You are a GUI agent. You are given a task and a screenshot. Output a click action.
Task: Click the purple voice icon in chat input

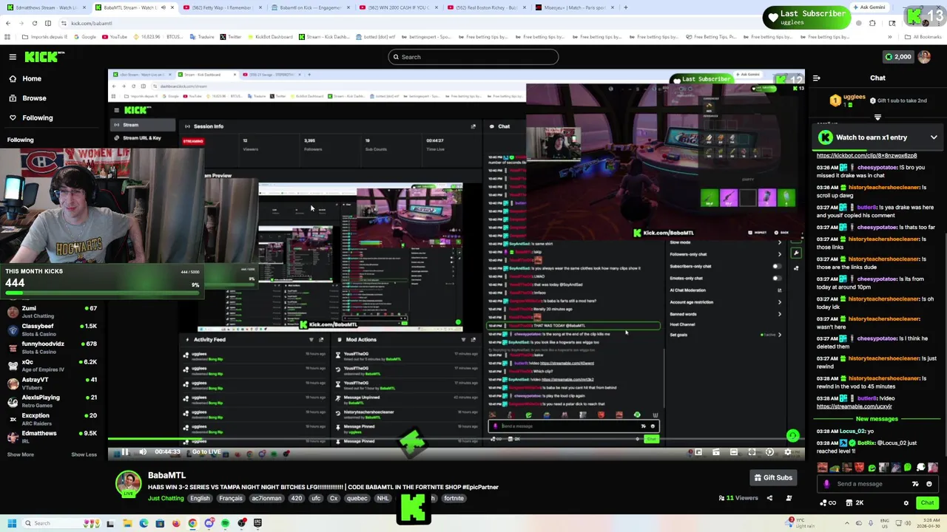coord(826,484)
